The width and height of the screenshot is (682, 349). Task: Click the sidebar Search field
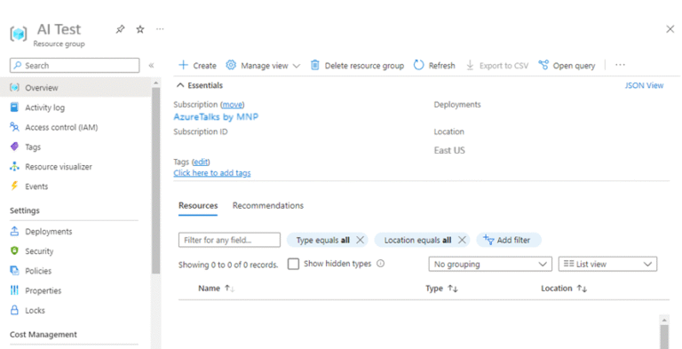75,66
